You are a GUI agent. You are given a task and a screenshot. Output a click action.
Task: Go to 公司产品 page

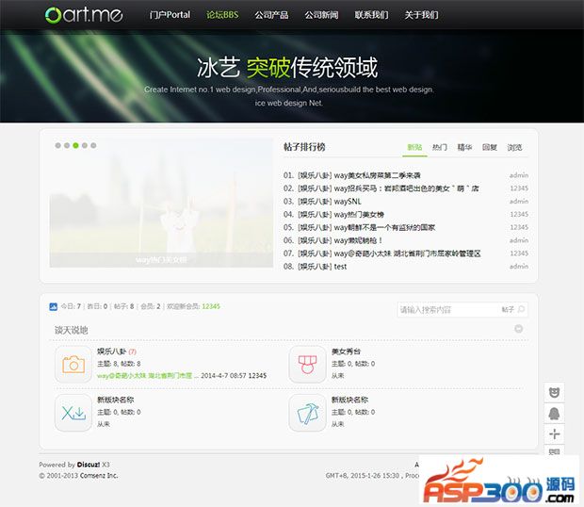tap(271, 15)
